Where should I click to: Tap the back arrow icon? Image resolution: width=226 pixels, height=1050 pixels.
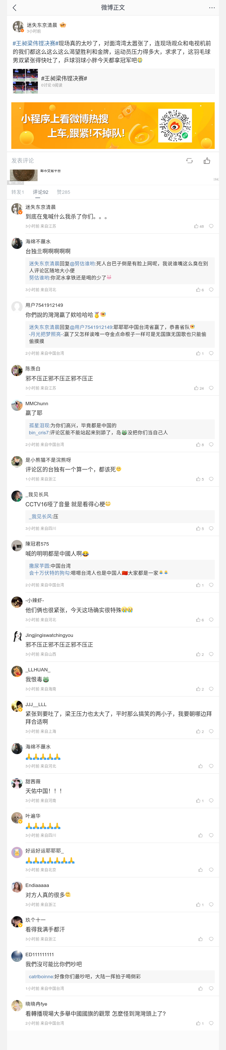(x=15, y=8)
